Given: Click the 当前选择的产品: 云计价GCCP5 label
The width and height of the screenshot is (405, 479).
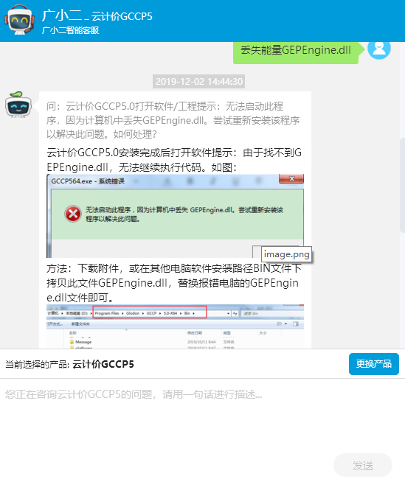Looking at the screenshot, I should 69,364.
